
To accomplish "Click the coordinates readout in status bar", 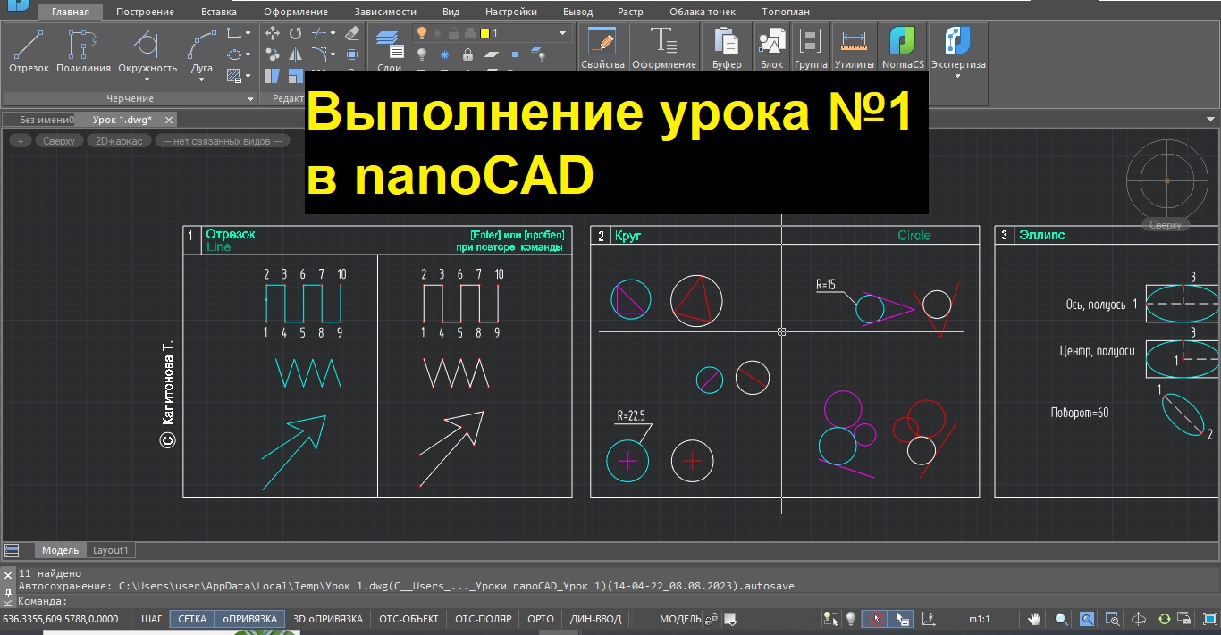I will tap(61, 619).
